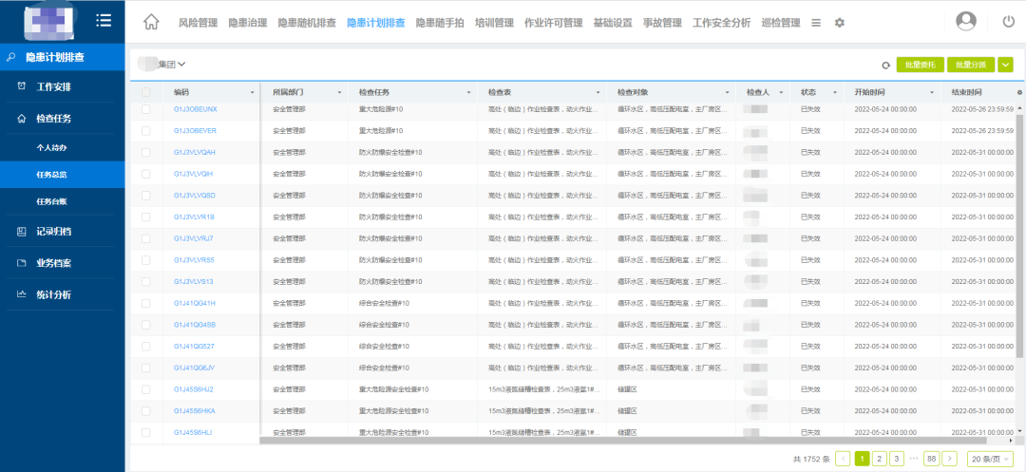Click the power logout icon
The width and height of the screenshot is (1026, 472).
[x=1008, y=21]
